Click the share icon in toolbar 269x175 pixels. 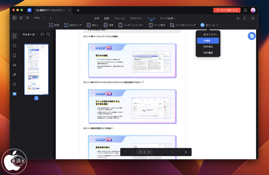pos(245,18)
